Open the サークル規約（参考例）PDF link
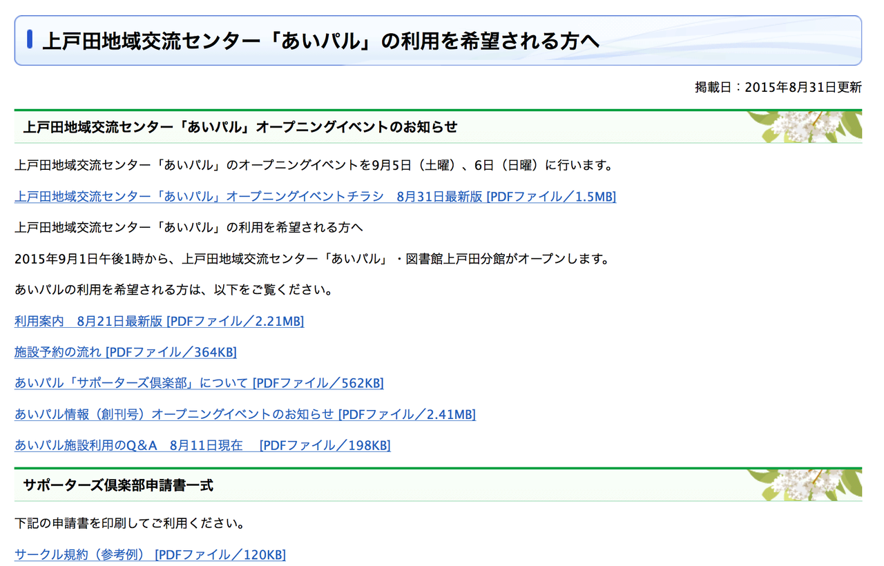 pos(150,554)
